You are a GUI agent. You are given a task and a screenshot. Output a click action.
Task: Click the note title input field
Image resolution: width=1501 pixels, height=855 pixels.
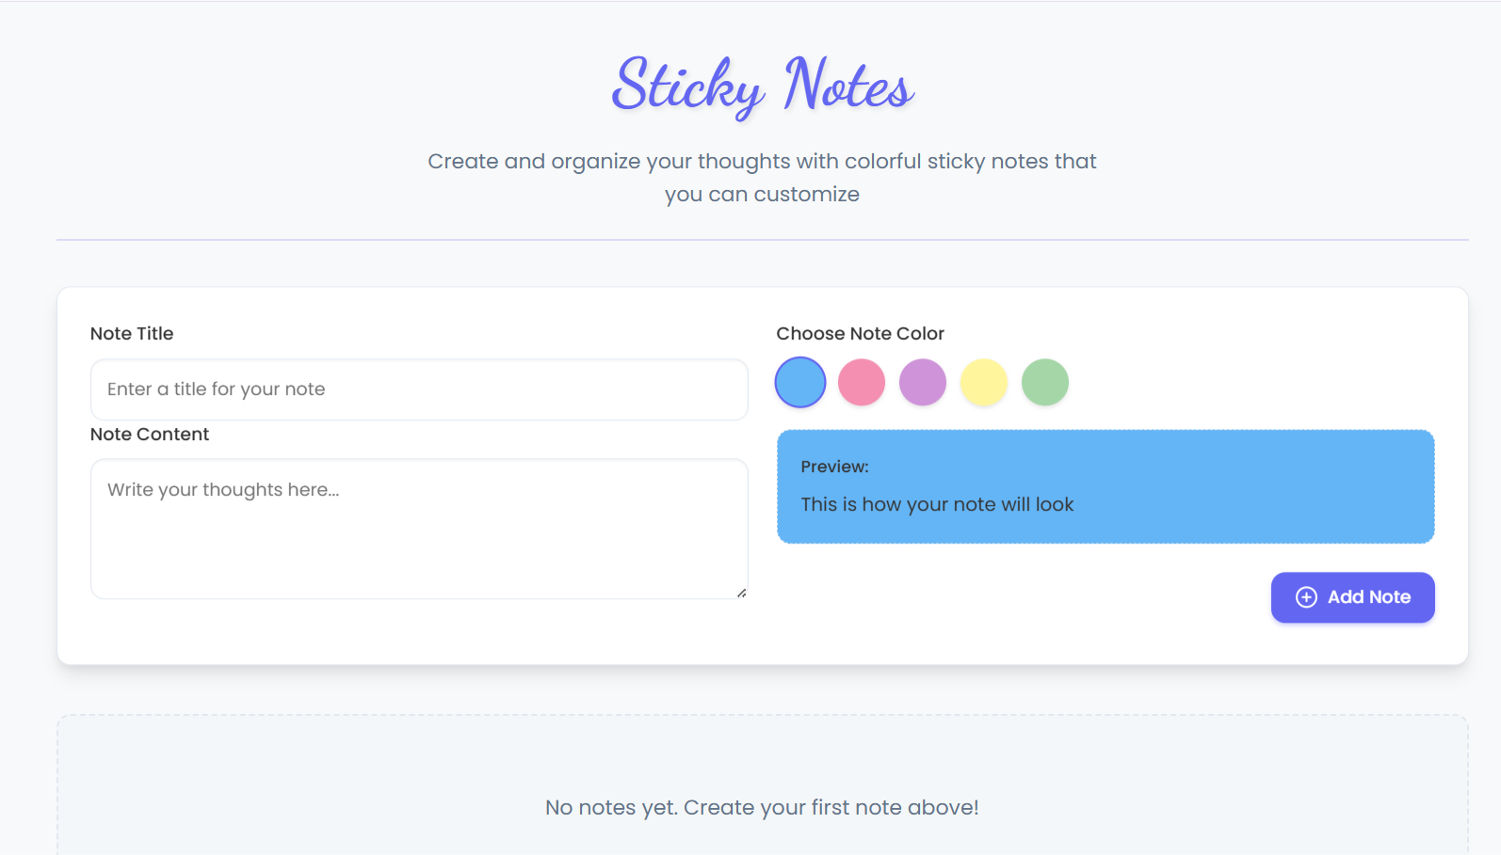[418, 389]
